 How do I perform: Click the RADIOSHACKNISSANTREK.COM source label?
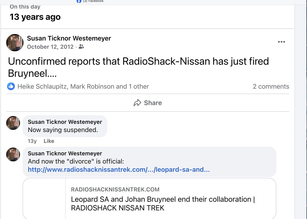tap(115, 190)
